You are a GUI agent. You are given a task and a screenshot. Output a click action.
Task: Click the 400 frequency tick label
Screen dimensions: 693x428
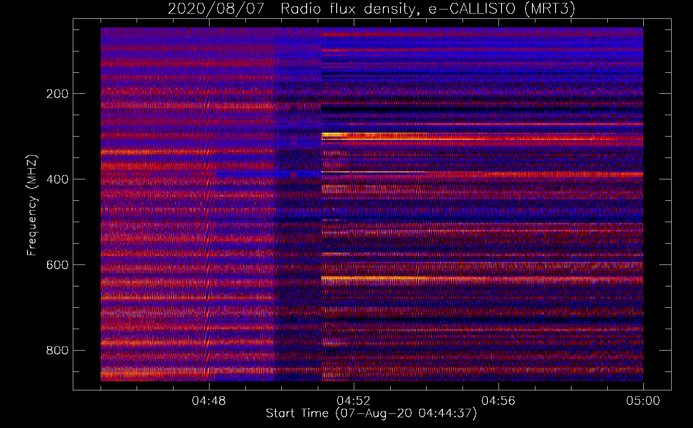click(57, 179)
